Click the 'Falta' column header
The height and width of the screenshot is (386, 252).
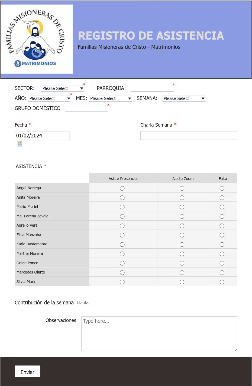223,179
